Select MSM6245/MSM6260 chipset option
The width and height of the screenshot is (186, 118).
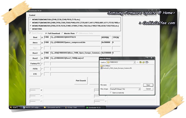click(31, 26)
